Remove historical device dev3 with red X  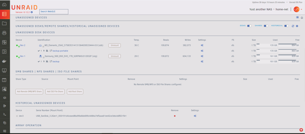point(175,116)
